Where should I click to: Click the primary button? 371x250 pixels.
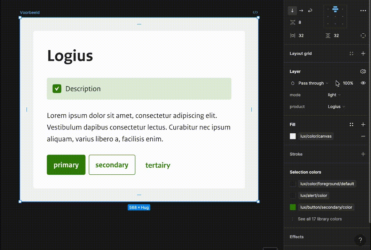66,165
